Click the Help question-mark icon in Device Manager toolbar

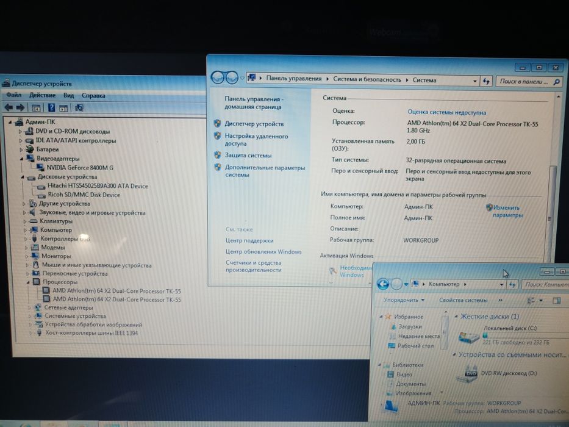click(51, 107)
